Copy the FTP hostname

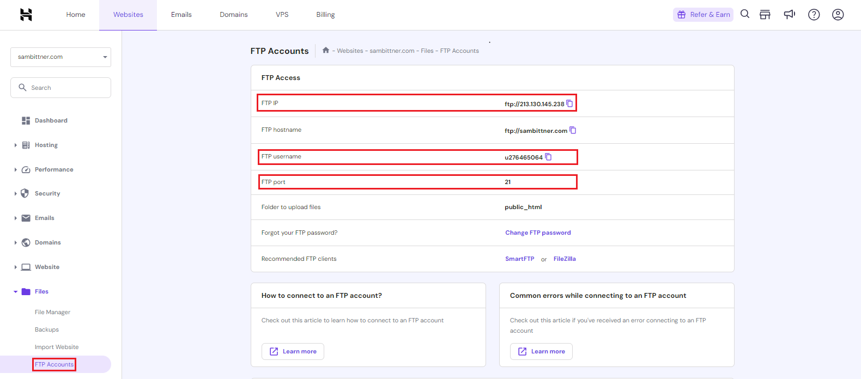573,130
